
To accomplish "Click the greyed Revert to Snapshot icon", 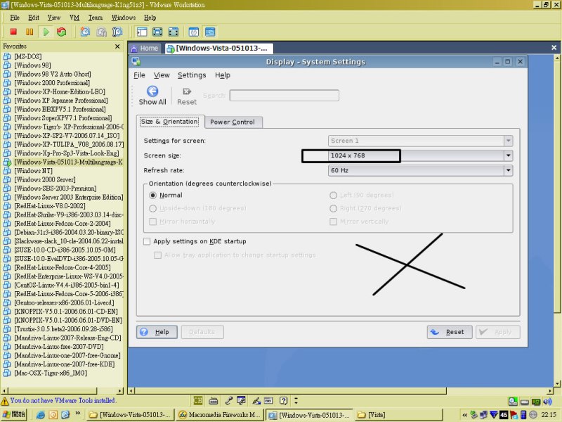I will click(101, 32).
